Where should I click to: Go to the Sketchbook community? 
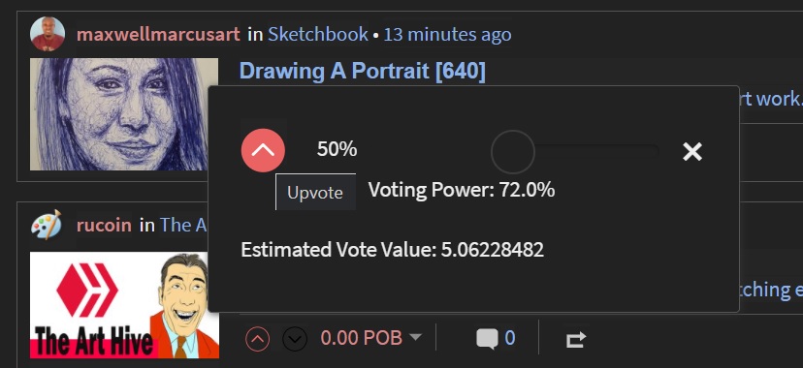tap(318, 35)
